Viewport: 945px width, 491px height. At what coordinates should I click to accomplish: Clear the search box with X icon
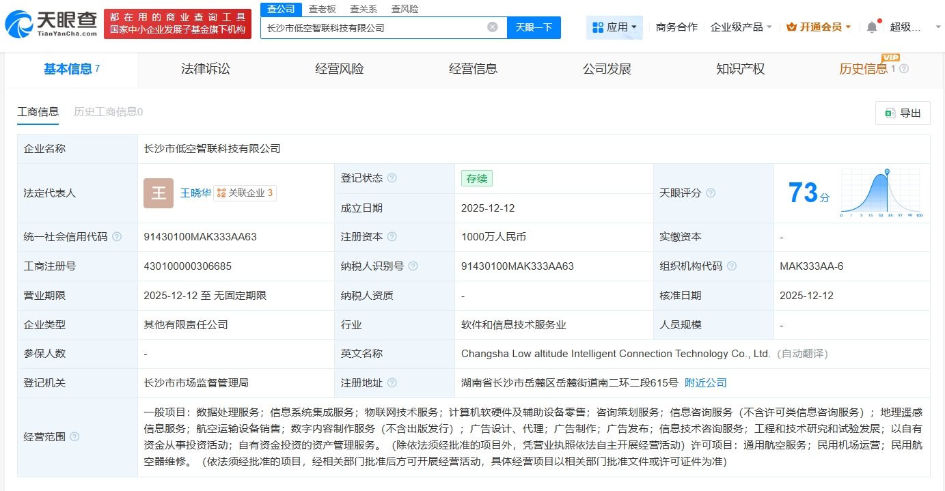coord(492,27)
